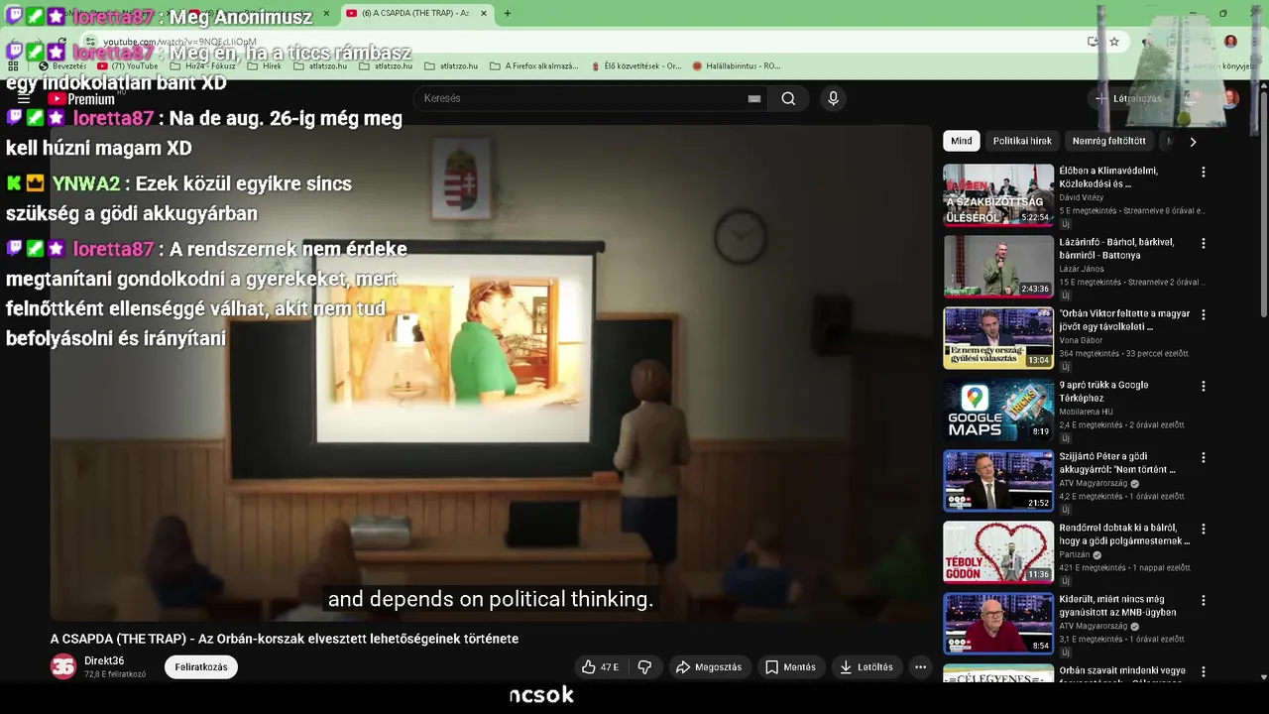1269x714 pixels.
Task: Open options menu for Szijjártó Péter video
Action: [x=1204, y=457]
